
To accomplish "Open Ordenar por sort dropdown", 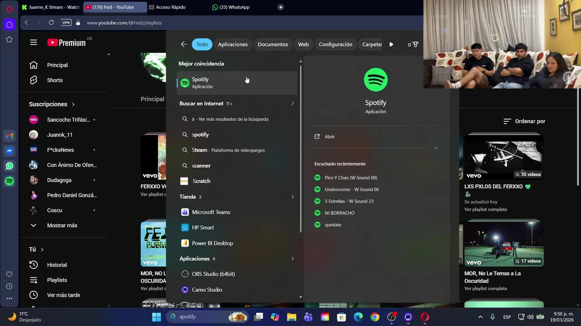I will click(x=524, y=121).
